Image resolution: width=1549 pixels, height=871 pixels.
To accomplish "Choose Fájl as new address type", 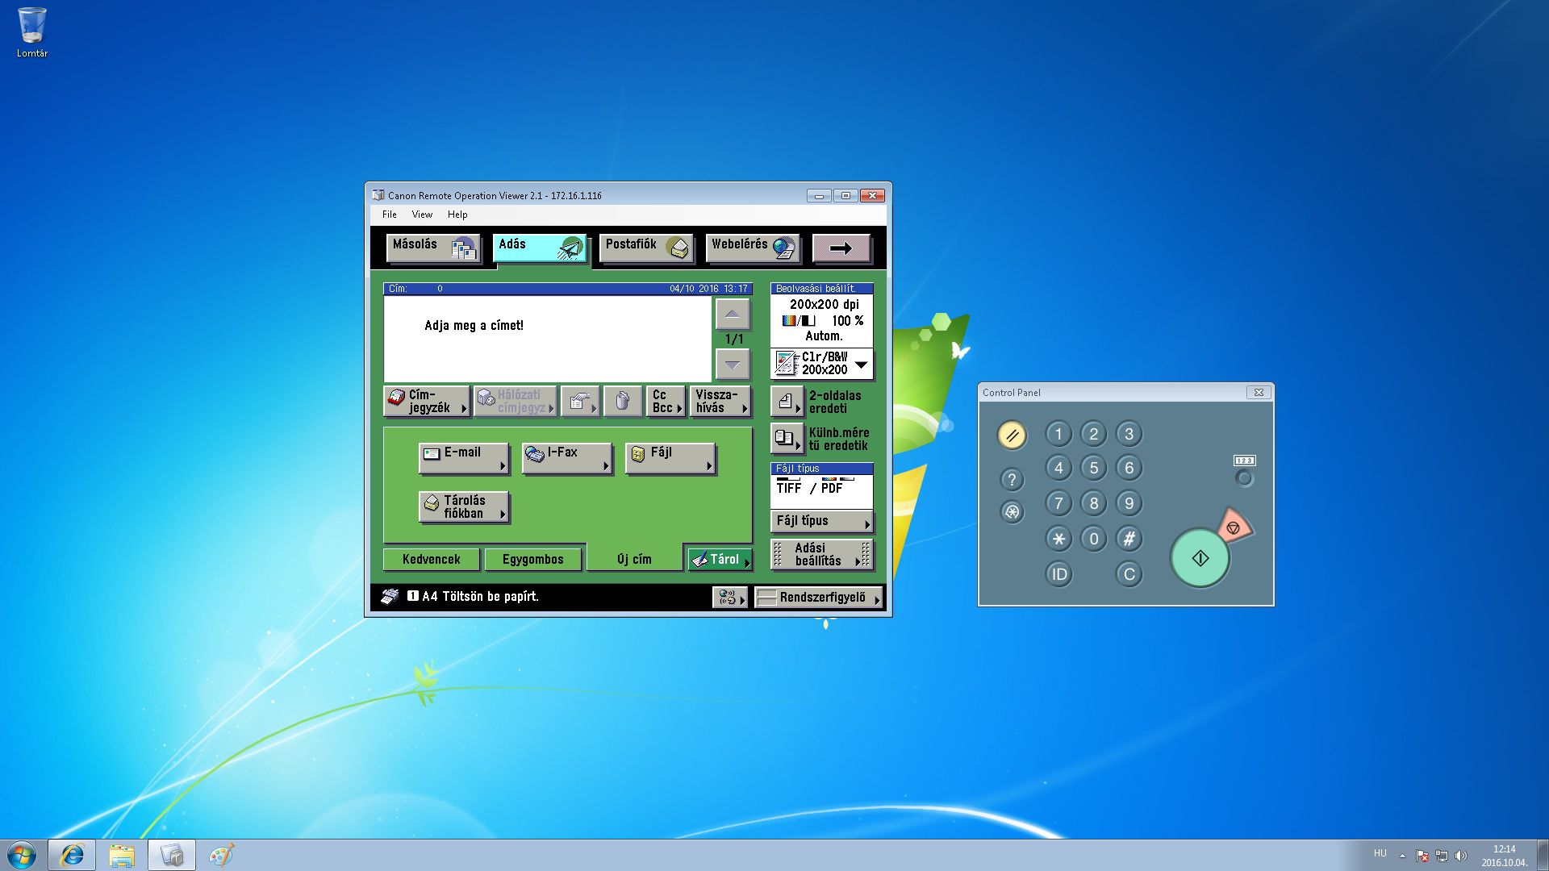I will click(670, 458).
